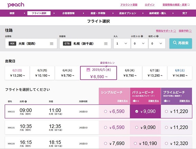Select プライムピーチ ¥11,220 for flight MM105

pyautogui.click(x=166, y=128)
